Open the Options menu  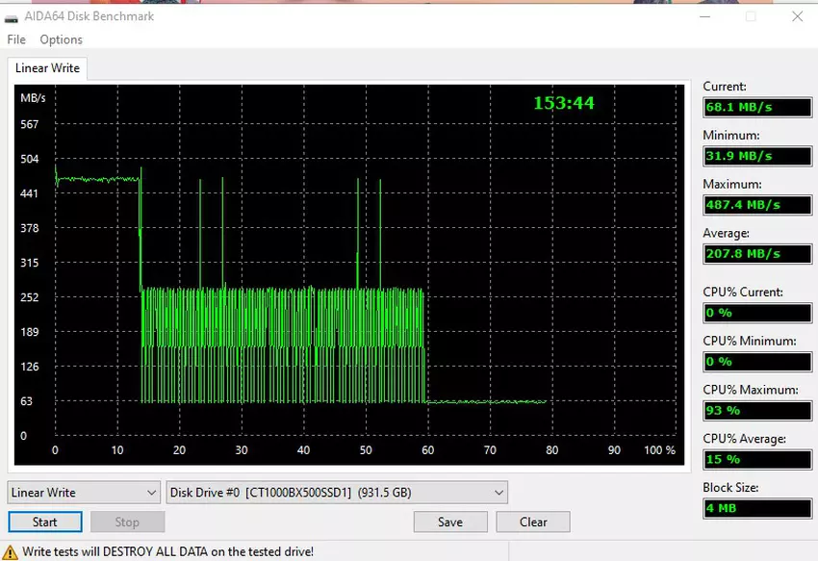61,39
